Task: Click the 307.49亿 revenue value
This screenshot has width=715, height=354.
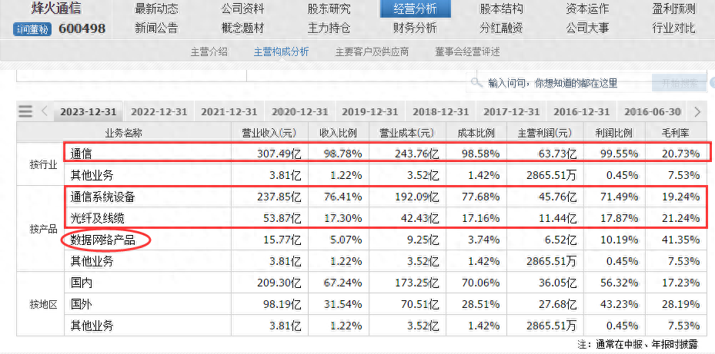Action: click(x=279, y=154)
